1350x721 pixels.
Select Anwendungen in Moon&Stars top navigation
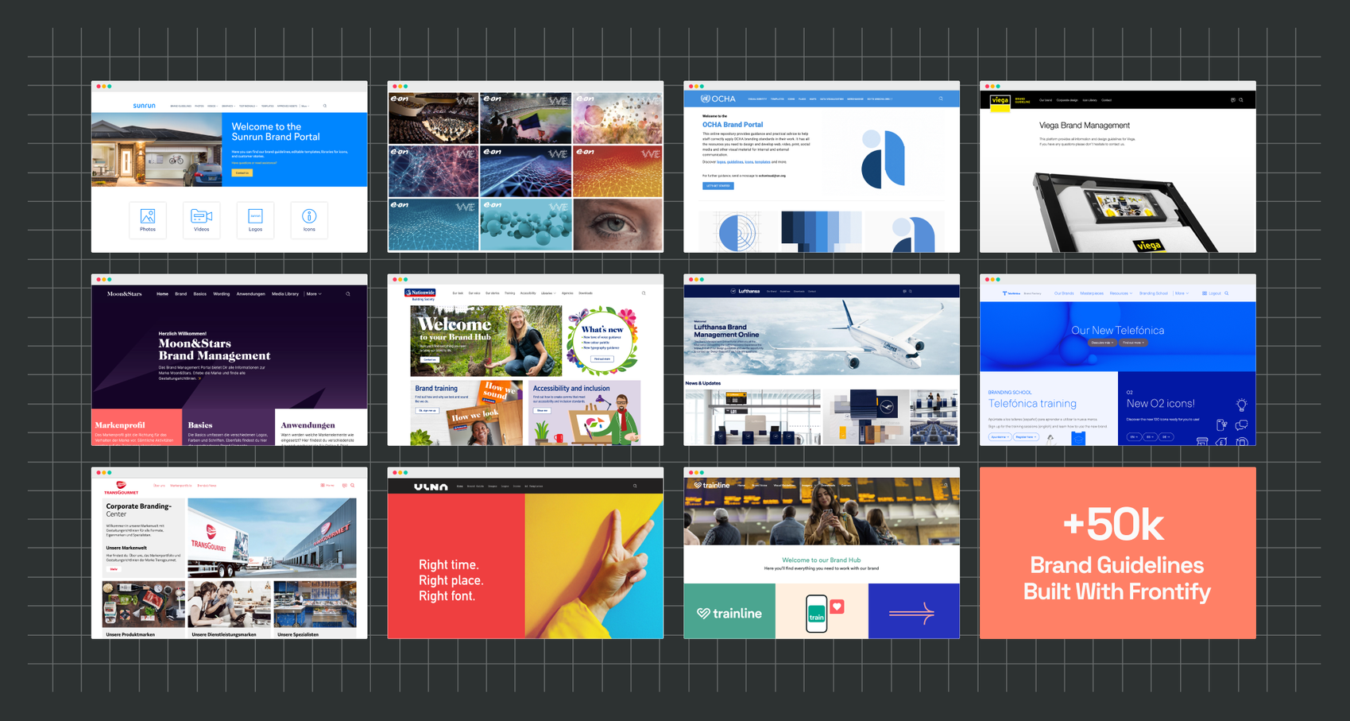click(x=251, y=294)
